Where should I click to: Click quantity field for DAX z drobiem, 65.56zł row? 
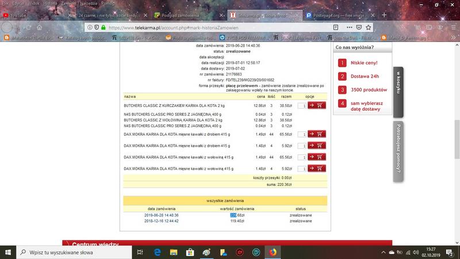[302, 134]
